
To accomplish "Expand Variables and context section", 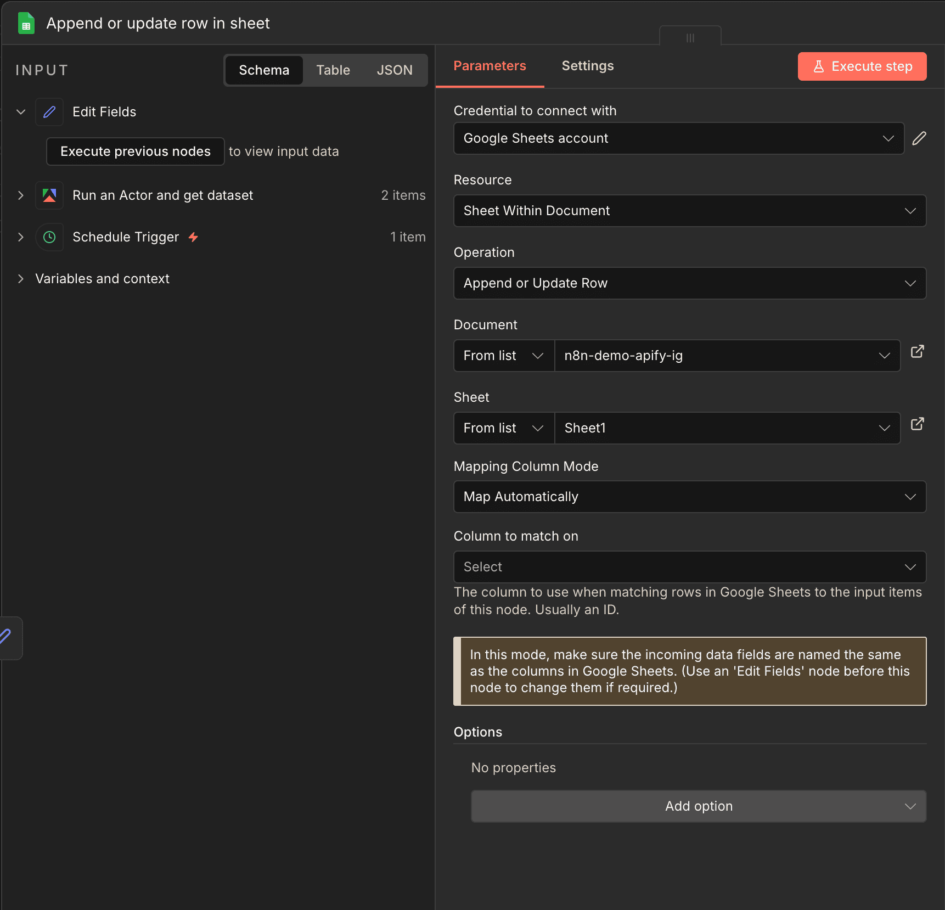I will (21, 279).
